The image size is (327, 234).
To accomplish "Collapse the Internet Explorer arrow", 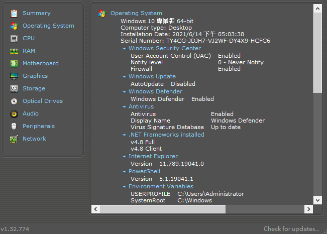I will (124, 157).
